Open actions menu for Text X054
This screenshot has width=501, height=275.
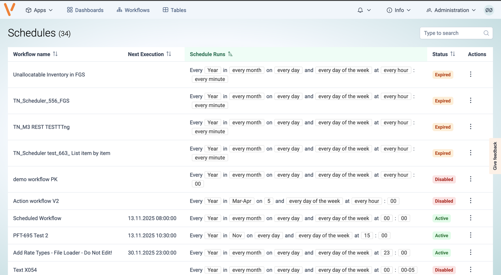[x=471, y=269]
